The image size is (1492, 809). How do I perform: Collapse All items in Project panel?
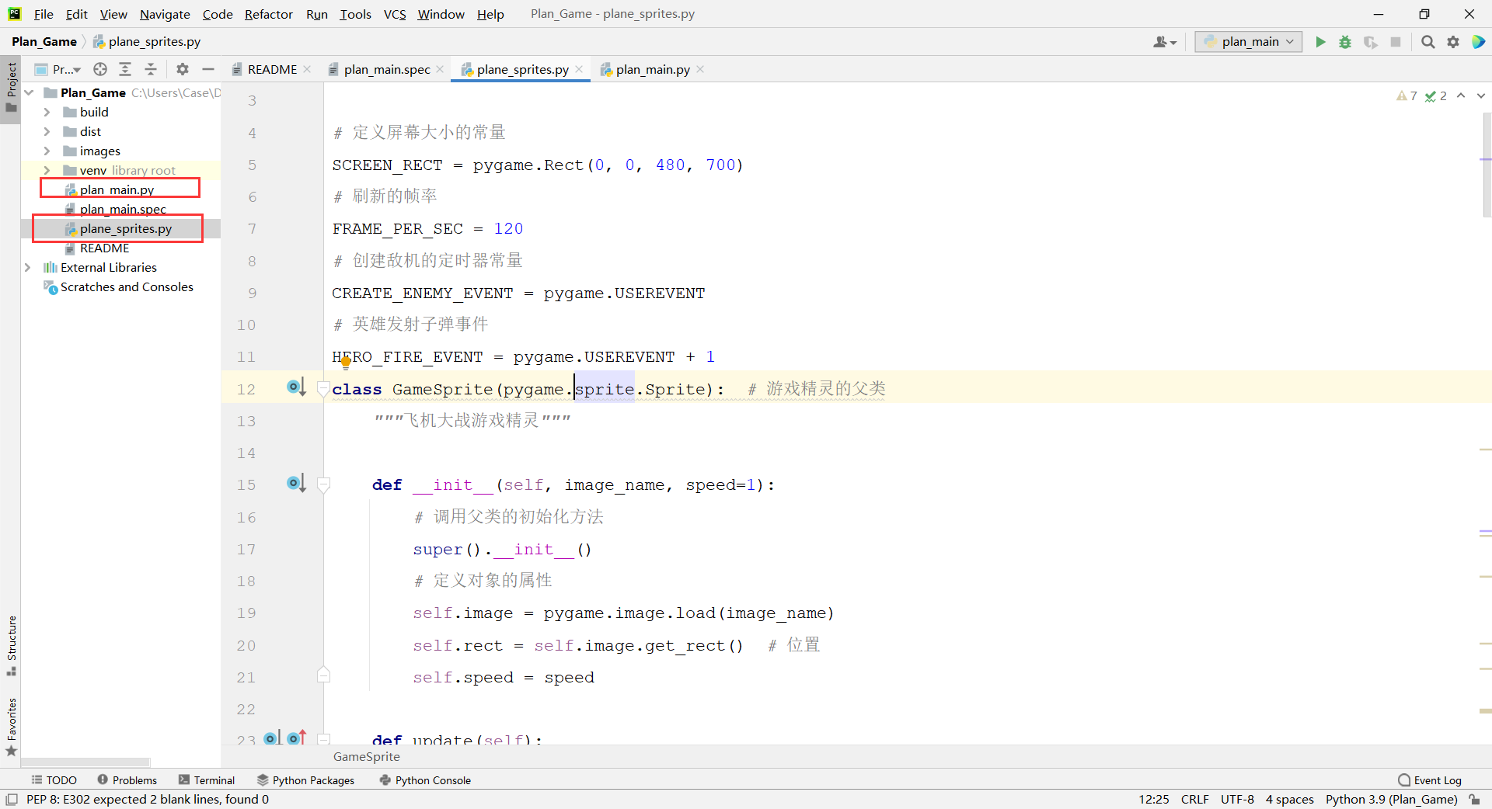(151, 69)
